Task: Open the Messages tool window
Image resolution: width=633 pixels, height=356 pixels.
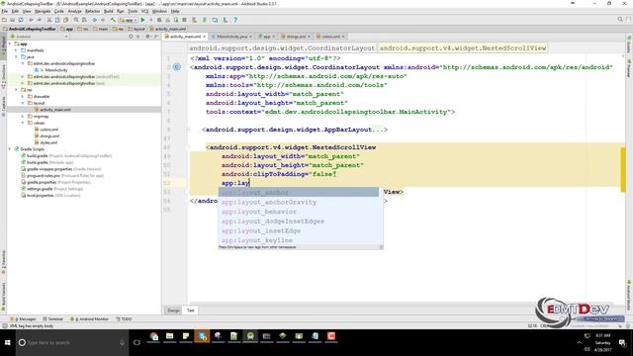Action: [x=23, y=318]
